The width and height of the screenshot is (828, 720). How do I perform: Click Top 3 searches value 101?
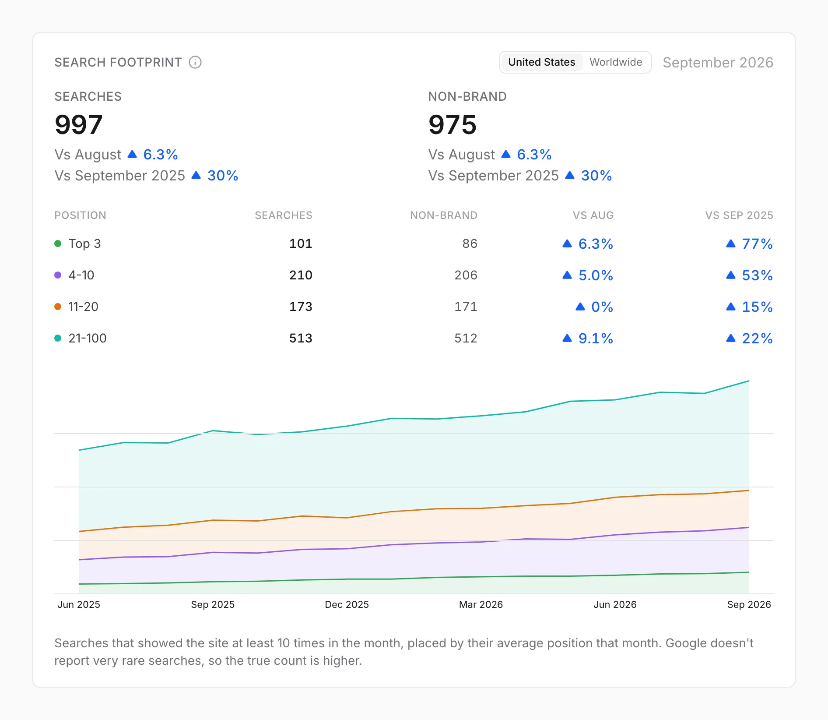pyautogui.click(x=301, y=244)
